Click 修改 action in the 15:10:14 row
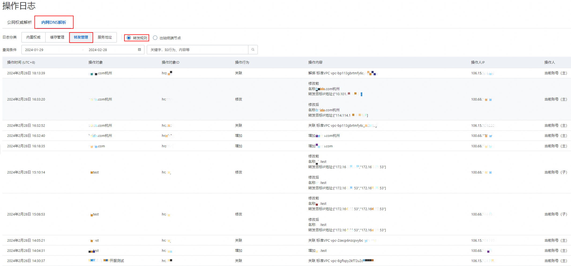Image resolution: width=571 pixels, height=266 pixels. click(238, 172)
